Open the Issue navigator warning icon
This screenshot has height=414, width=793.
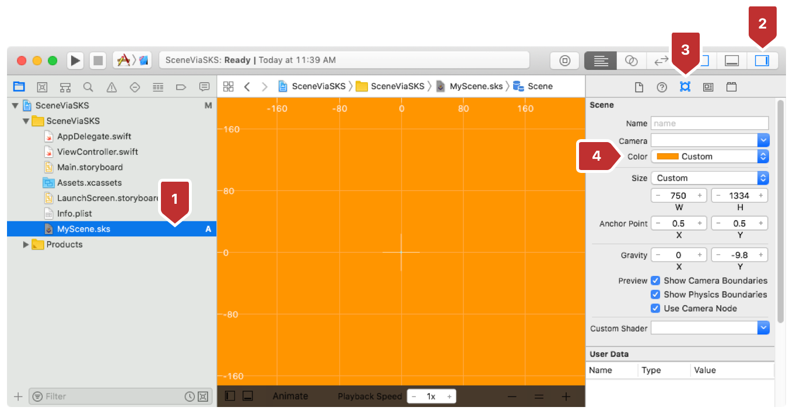tap(111, 87)
